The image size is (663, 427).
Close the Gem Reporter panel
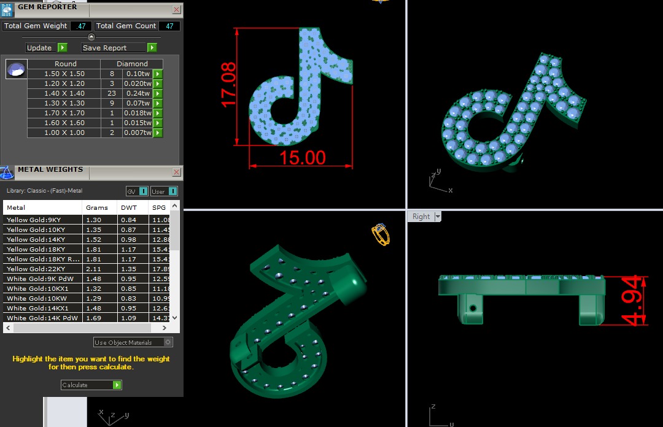coord(177,9)
